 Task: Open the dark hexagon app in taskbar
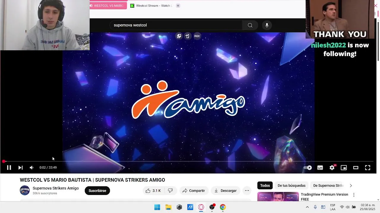(179, 207)
